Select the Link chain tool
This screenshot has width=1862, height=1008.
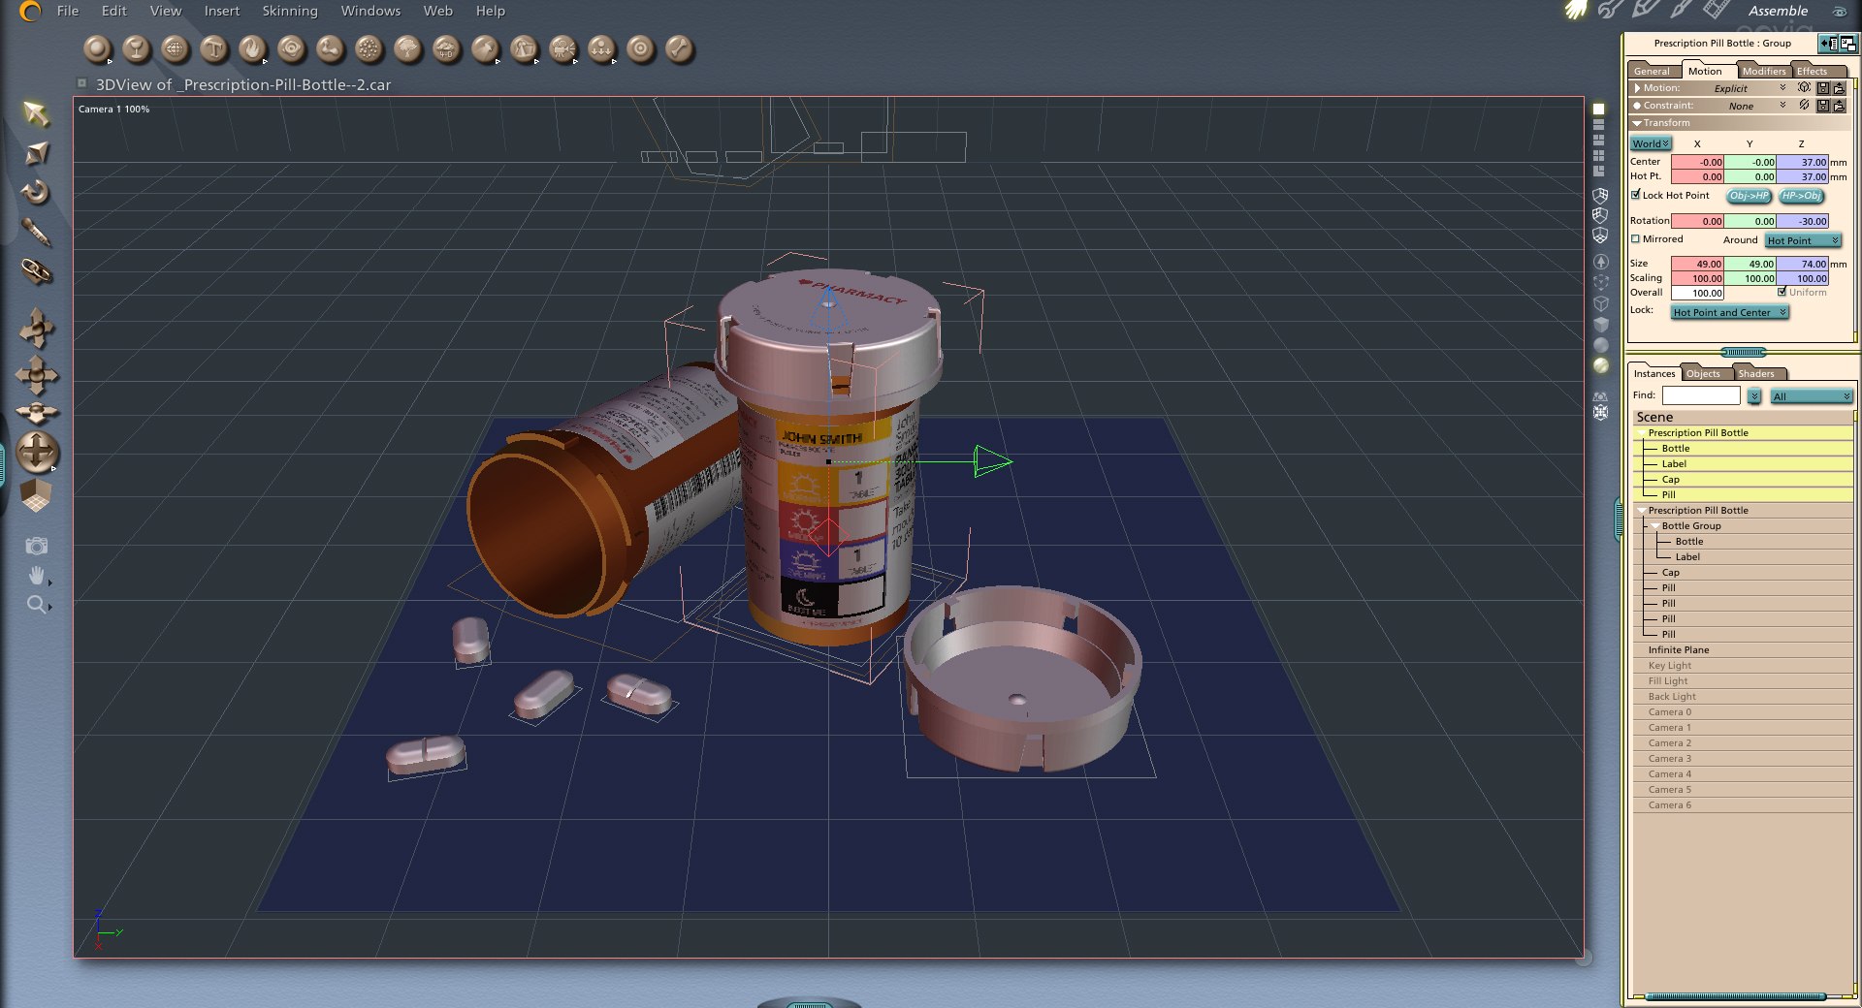(36, 271)
